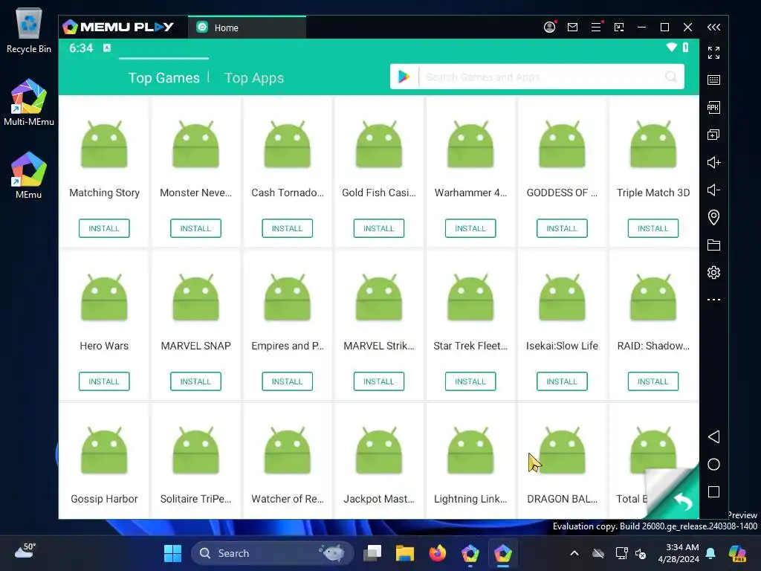Open the shared folder icon
This screenshot has width=761, height=571.
(x=713, y=245)
